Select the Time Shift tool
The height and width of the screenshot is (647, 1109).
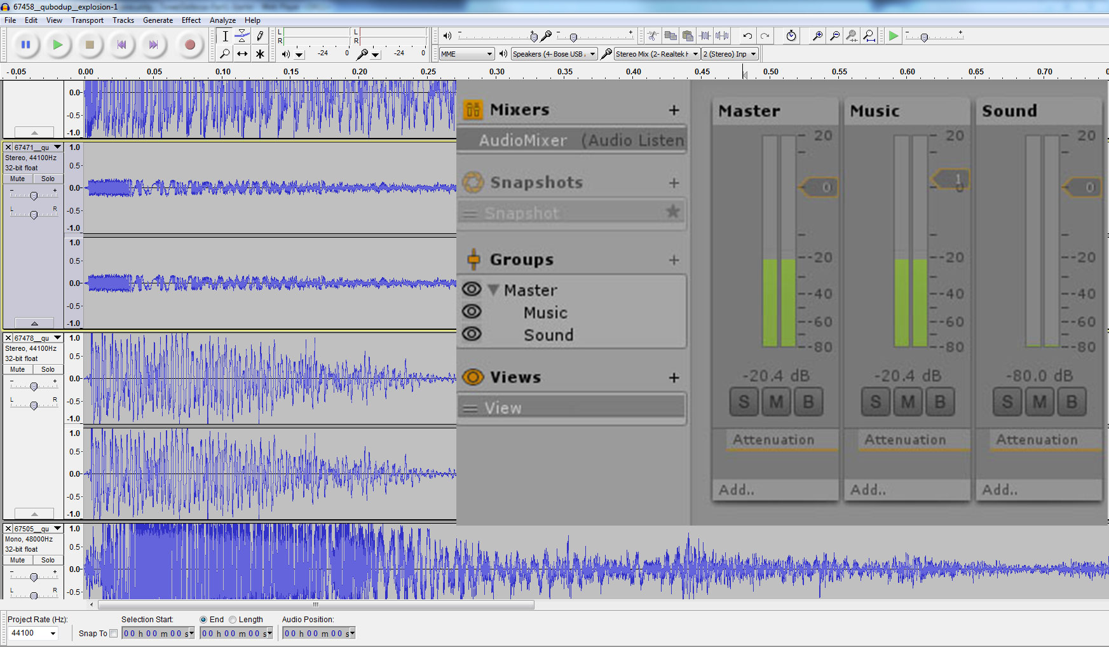242,54
